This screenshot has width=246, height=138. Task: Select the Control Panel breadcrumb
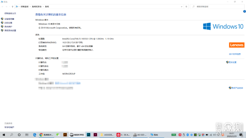click(25, 7)
